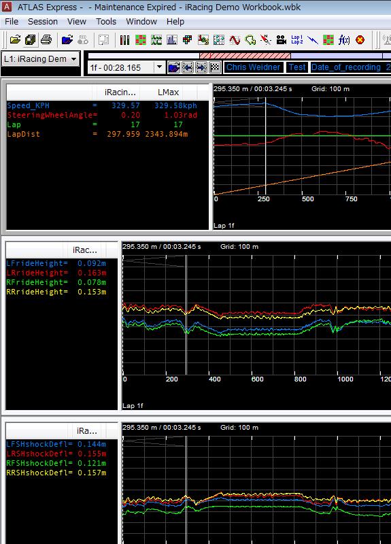
Task: Click the copy pages toolbar icon
Action: (31, 40)
